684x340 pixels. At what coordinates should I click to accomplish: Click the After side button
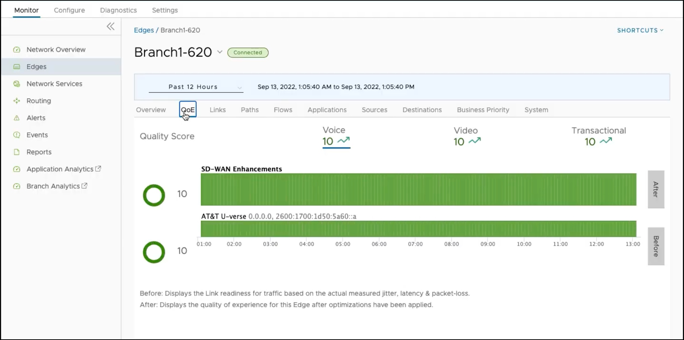[x=656, y=189]
